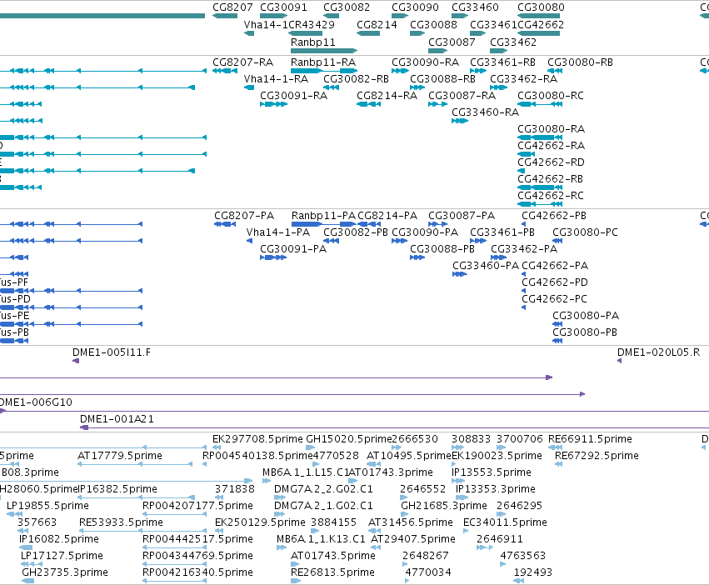Select EST GH23735.3prime
This screenshot has height=585, width=709.
tap(28, 581)
